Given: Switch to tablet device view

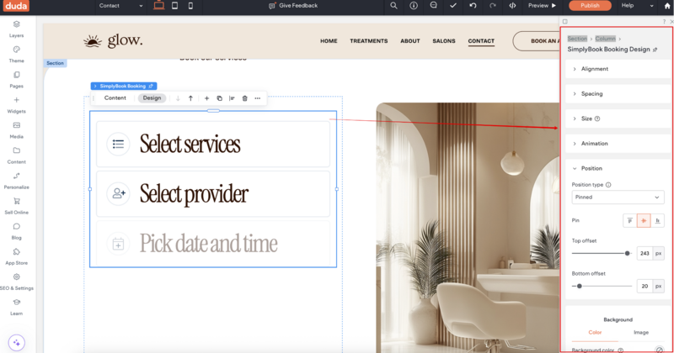Looking at the screenshot, I should [x=174, y=6].
